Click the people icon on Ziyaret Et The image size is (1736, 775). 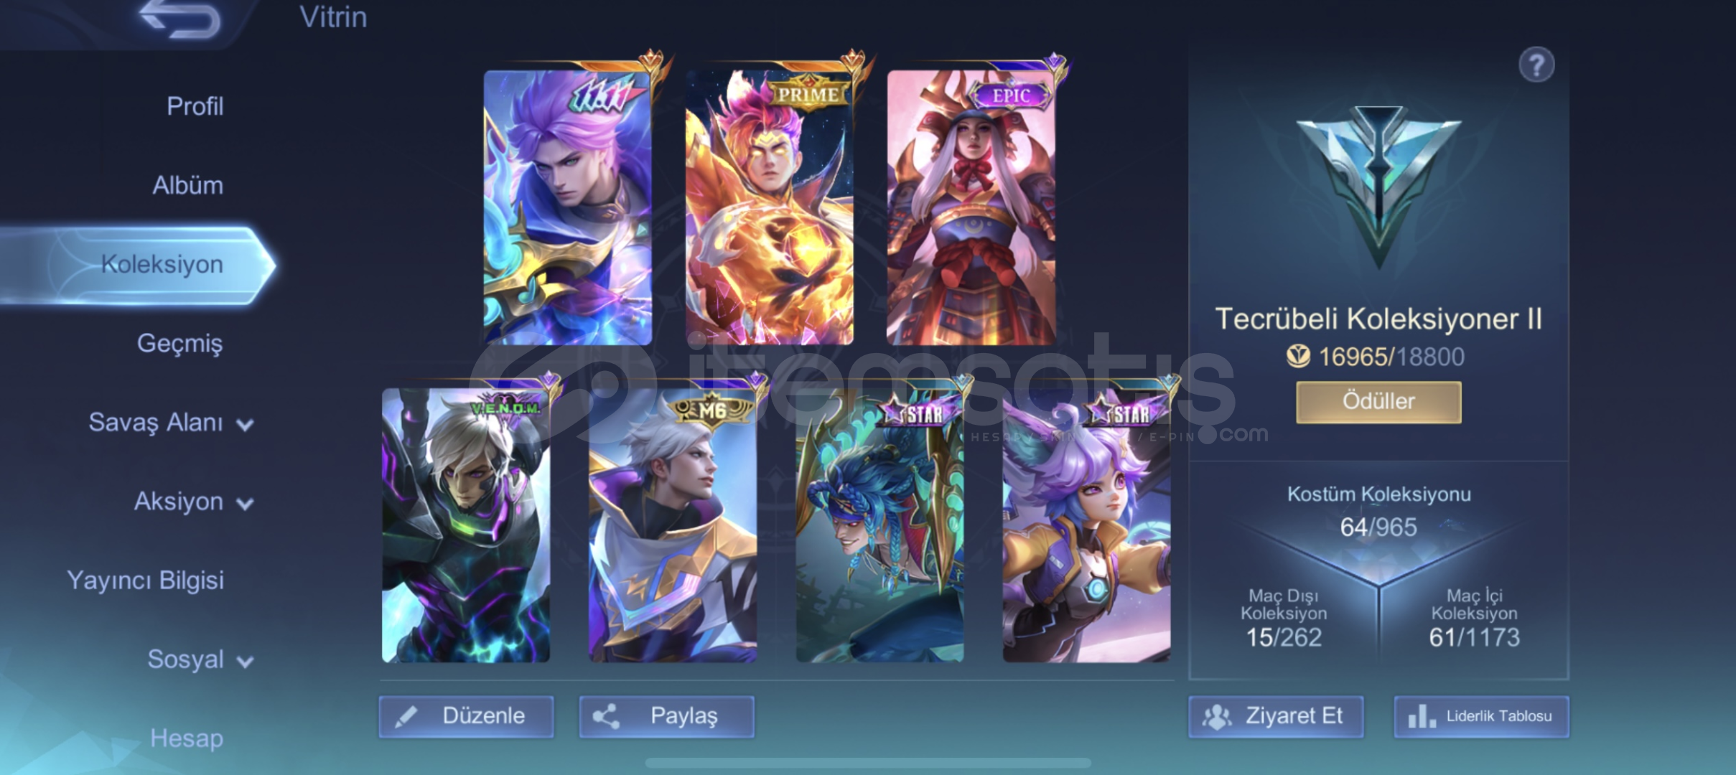click(1217, 716)
